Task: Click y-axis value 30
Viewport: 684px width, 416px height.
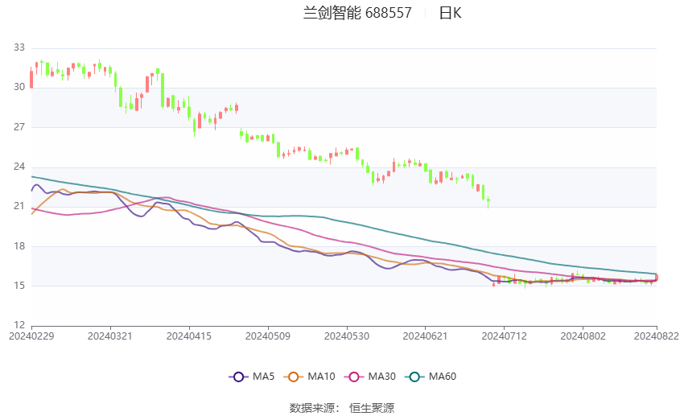Action: tap(19, 87)
